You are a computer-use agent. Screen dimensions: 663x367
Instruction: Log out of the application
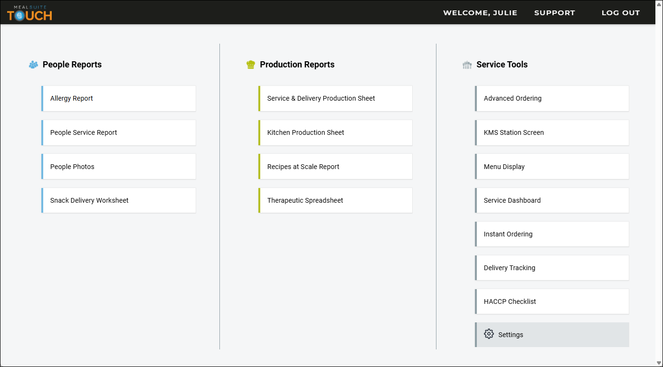click(x=621, y=13)
